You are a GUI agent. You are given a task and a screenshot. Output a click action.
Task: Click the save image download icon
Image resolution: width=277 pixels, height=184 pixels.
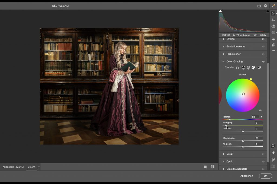[x=259, y=6]
